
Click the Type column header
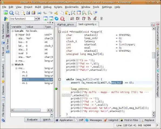[49, 27]
